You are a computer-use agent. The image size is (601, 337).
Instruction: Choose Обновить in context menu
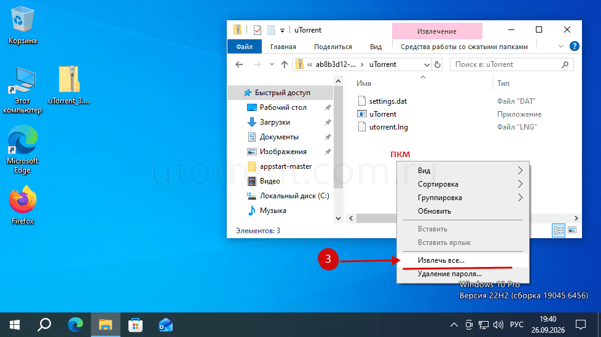click(x=463, y=211)
